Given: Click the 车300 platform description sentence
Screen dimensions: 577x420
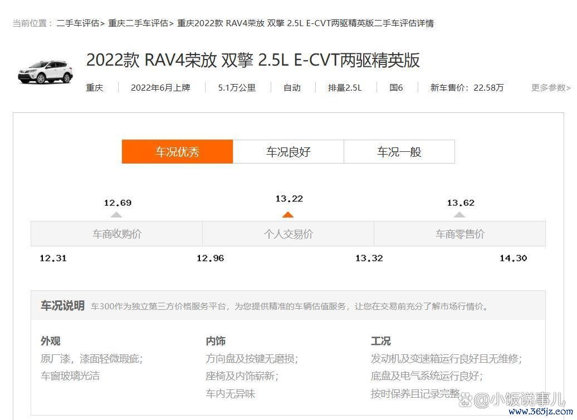Looking at the screenshot, I should pos(290,306).
